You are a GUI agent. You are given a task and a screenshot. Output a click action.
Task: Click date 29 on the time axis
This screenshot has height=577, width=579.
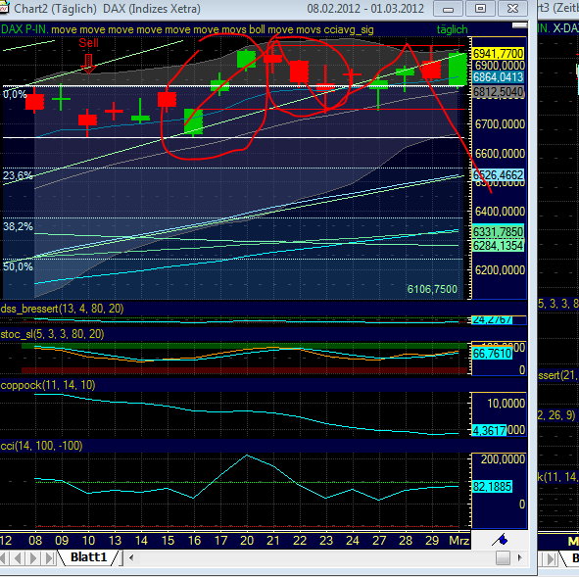(x=432, y=541)
